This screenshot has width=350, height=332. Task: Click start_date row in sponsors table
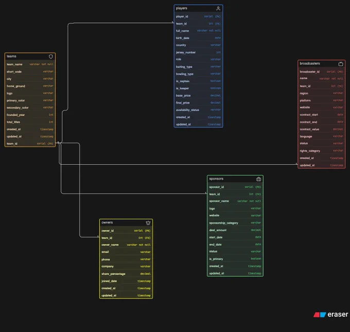[235, 237]
